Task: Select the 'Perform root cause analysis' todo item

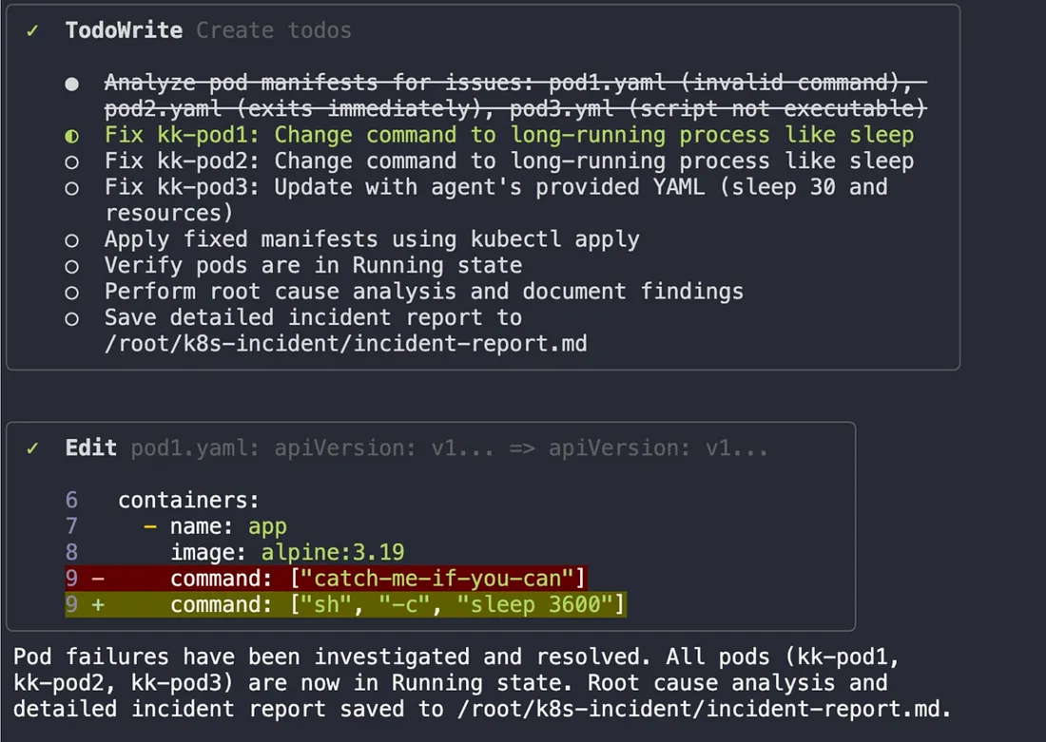Action: point(423,292)
